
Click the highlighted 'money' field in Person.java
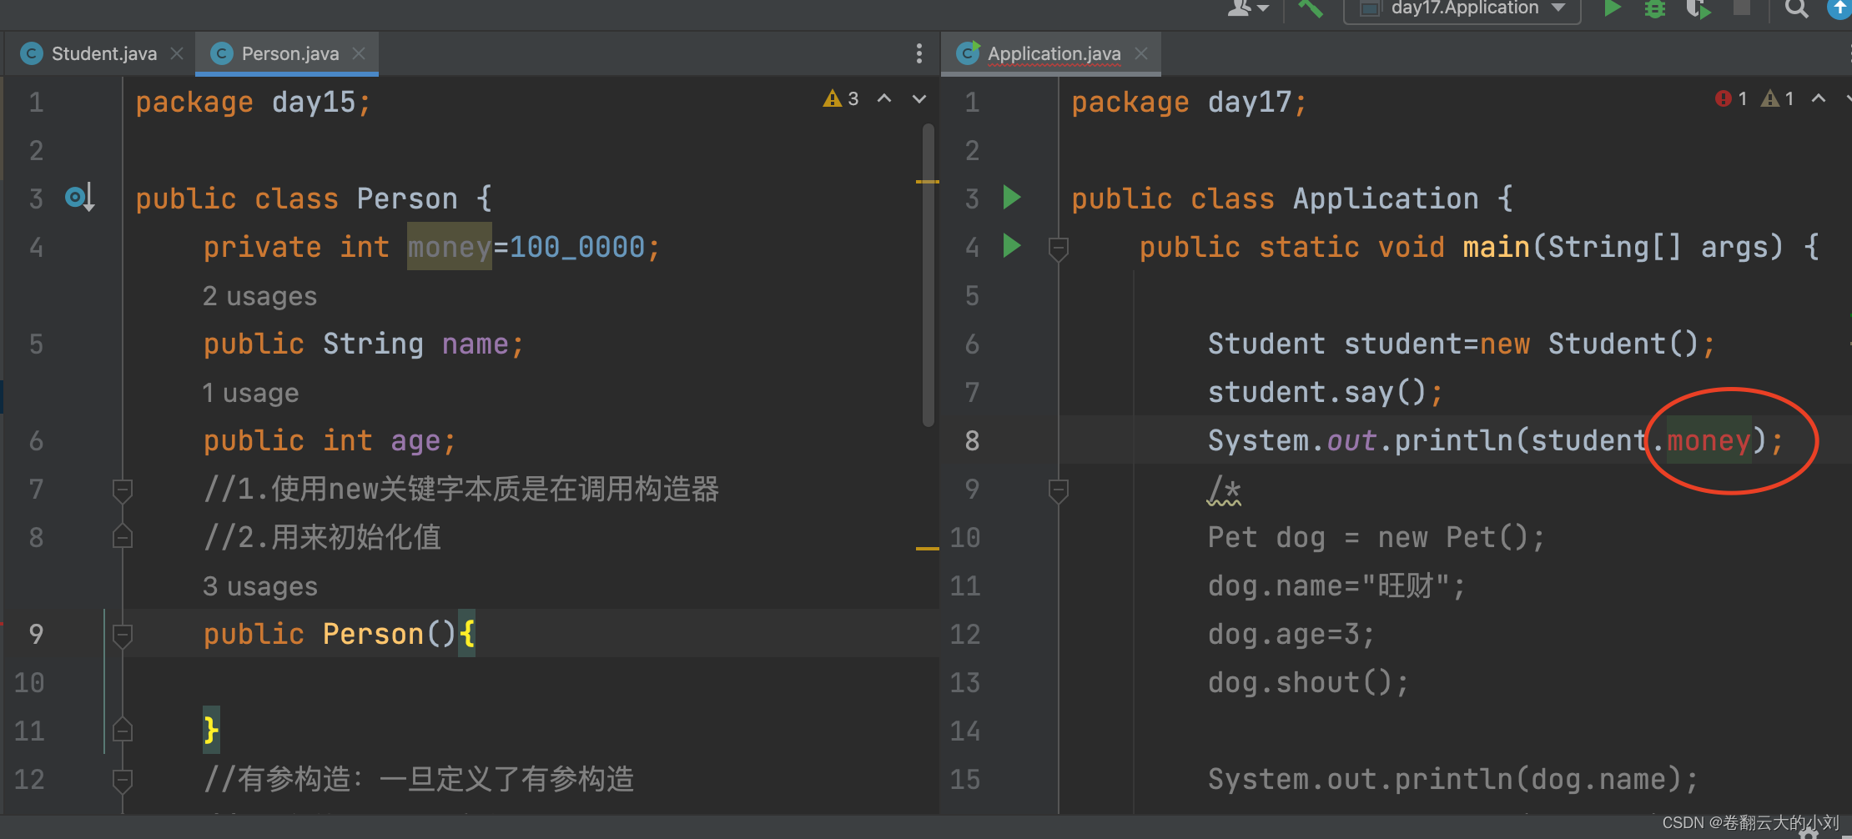(x=449, y=247)
